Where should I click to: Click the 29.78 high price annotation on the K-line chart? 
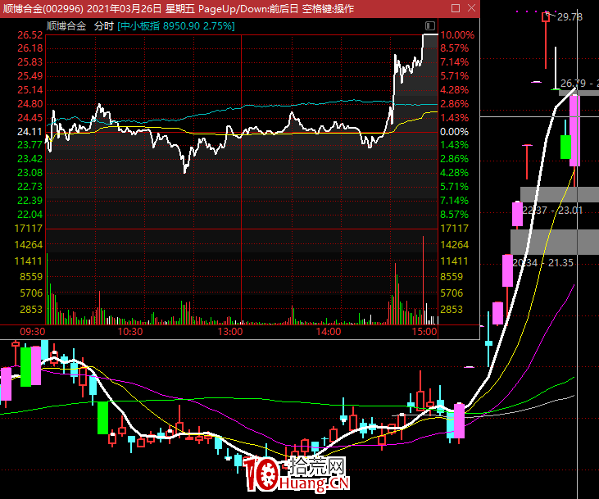570,17
